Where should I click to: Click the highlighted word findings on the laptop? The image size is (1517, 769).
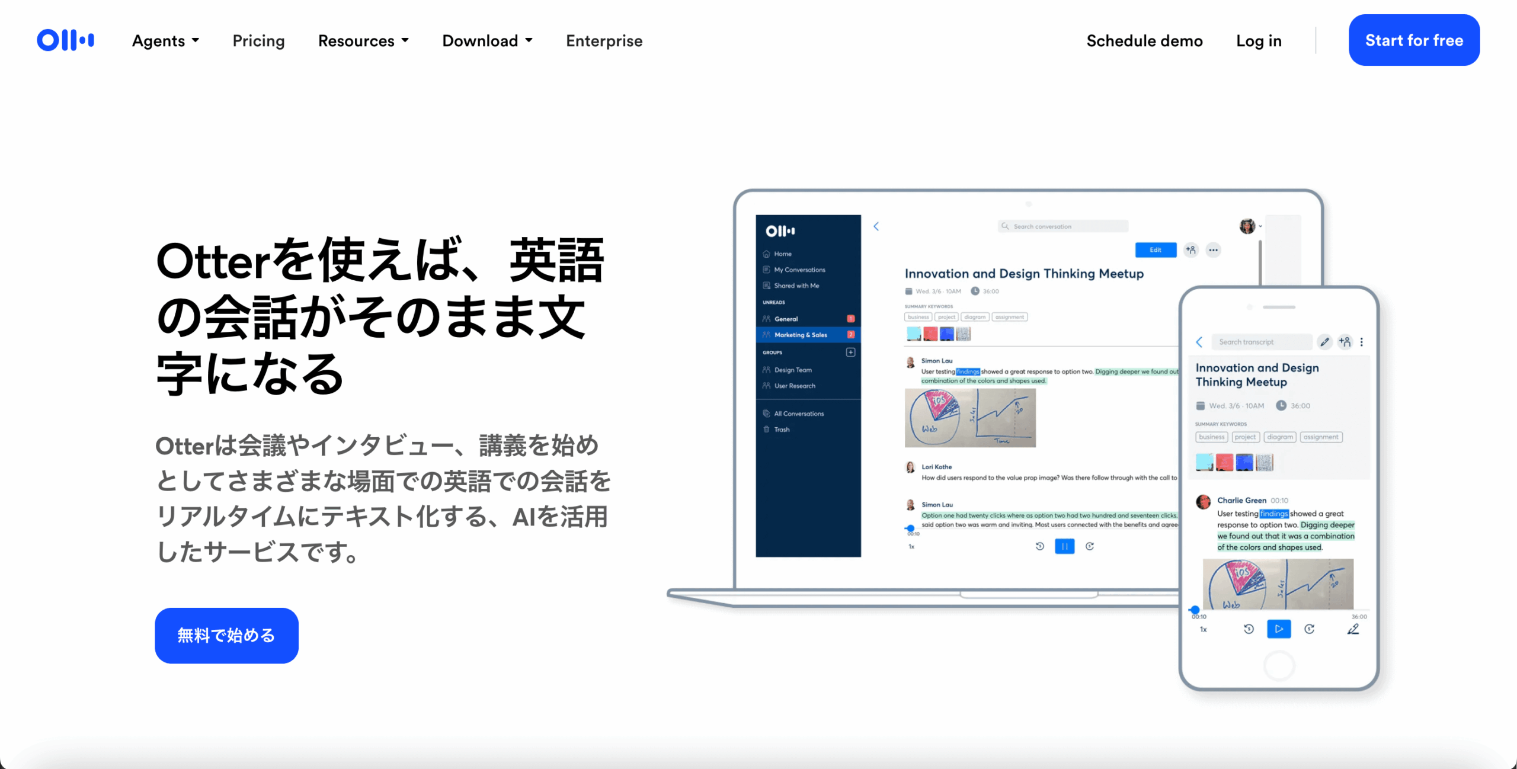point(968,371)
